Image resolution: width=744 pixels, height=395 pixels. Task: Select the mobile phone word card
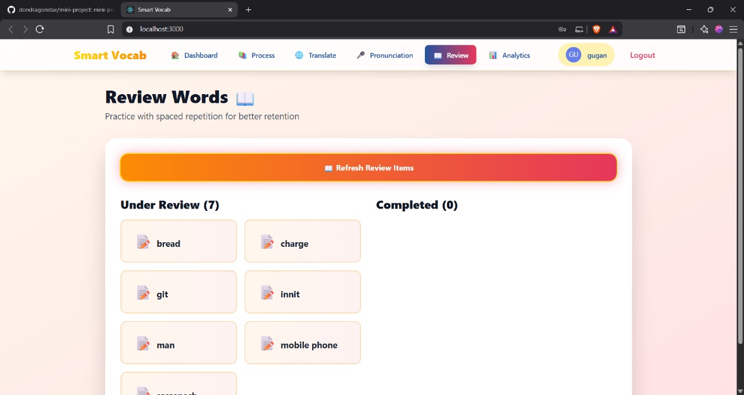tap(302, 342)
